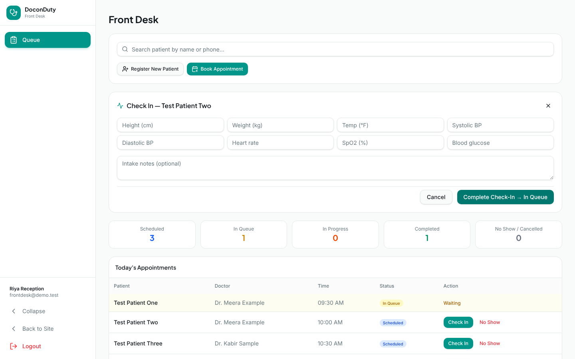Click the 10:30 AM time cell
575x359 pixels.
[330, 343]
